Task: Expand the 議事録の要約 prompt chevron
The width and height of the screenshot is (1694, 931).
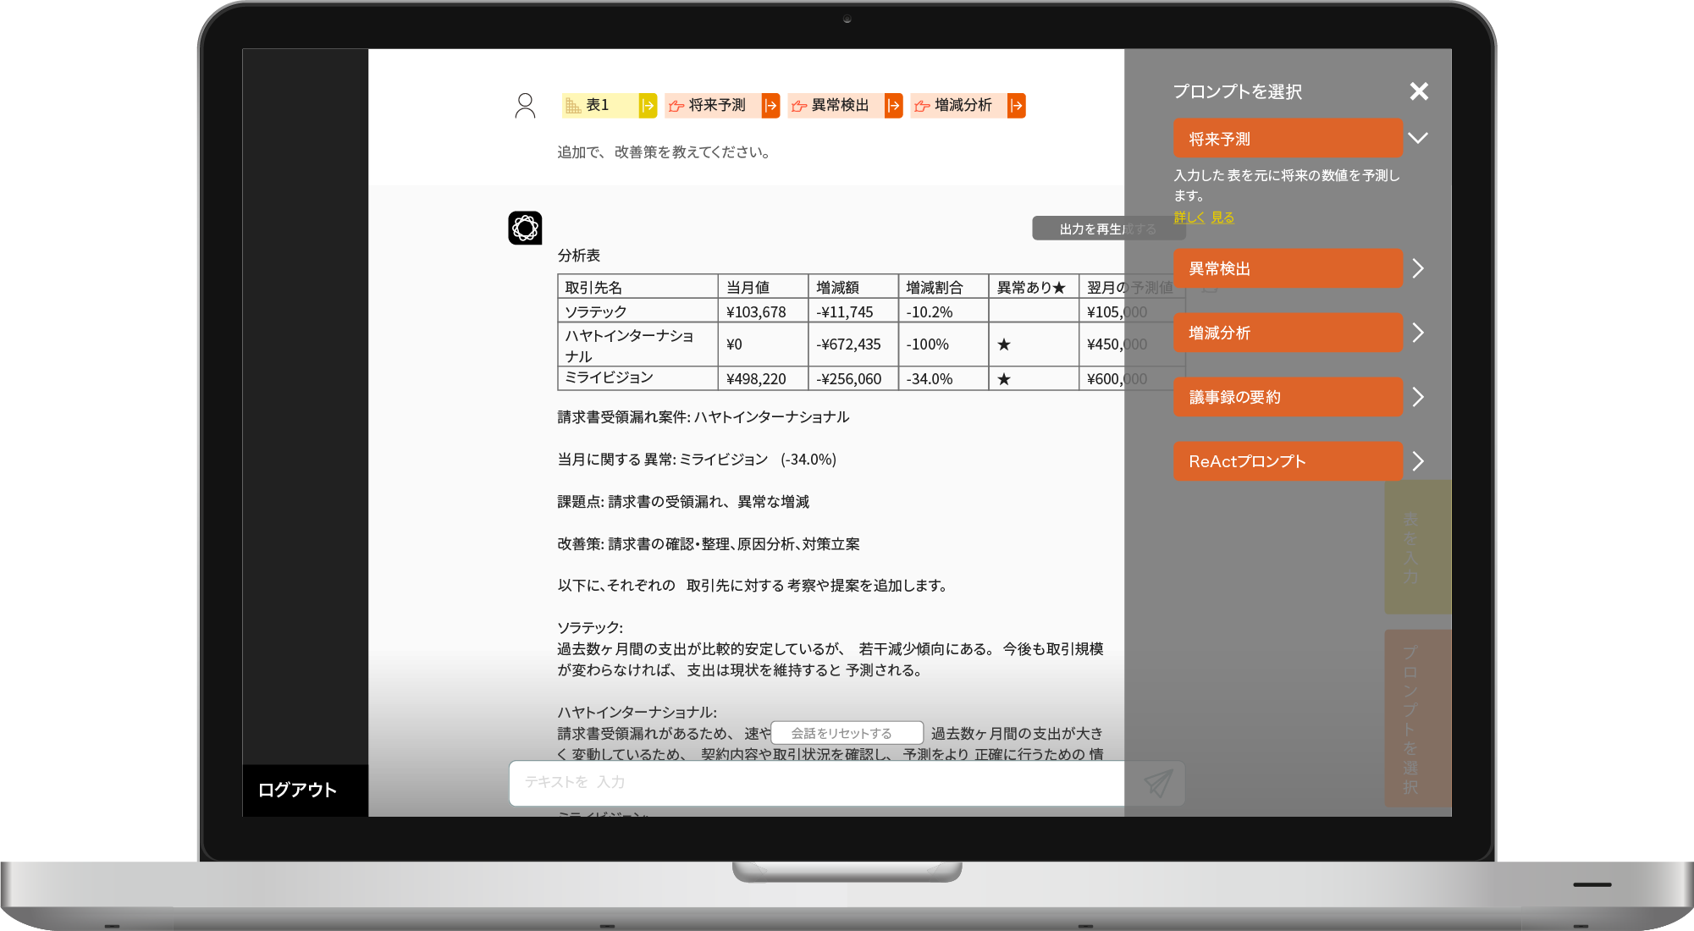Action: pyautogui.click(x=1418, y=397)
